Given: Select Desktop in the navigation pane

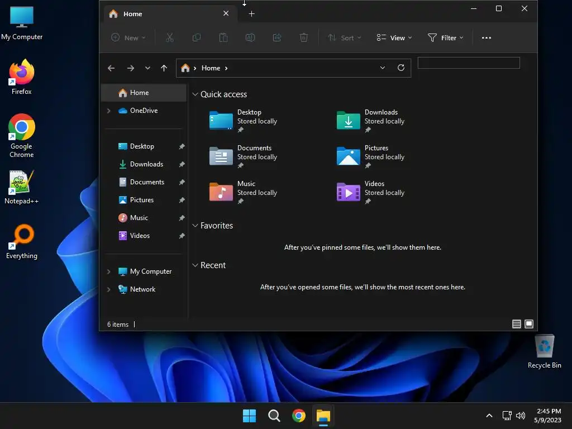Looking at the screenshot, I should point(144,146).
